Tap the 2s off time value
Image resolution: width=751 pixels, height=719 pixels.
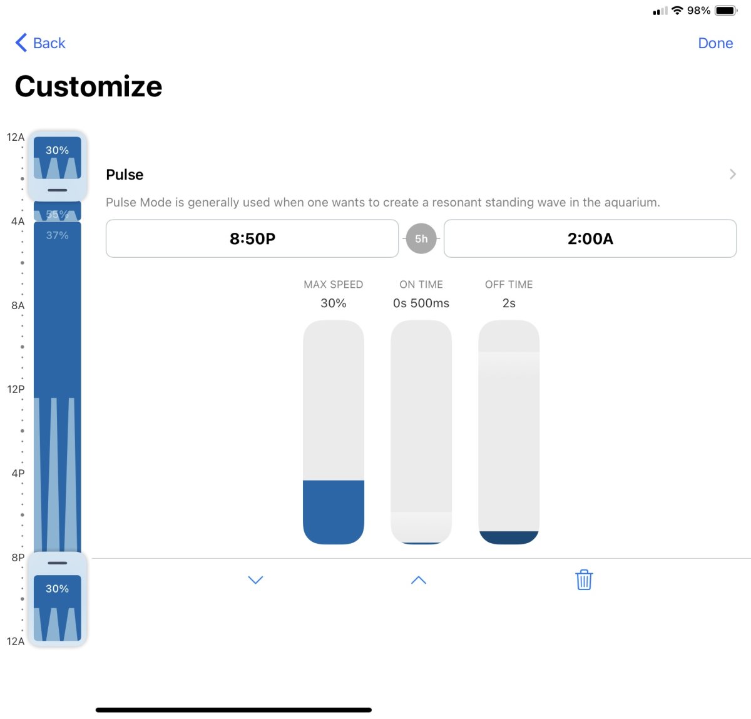[509, 303]
